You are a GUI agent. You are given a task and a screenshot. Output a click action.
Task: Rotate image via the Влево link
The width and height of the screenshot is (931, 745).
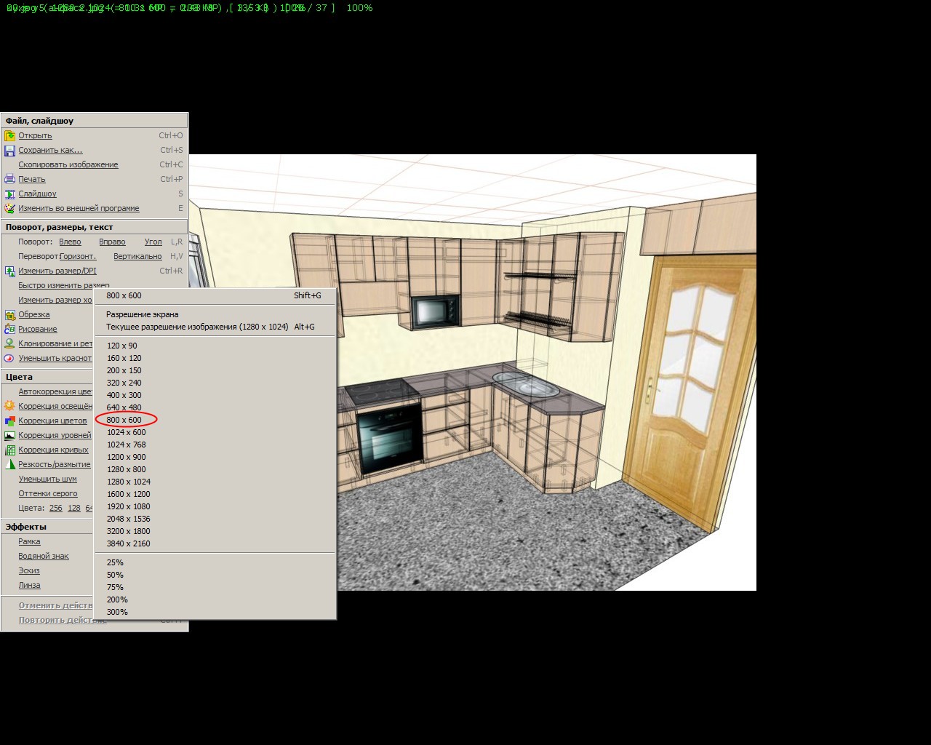click(70, 242)
